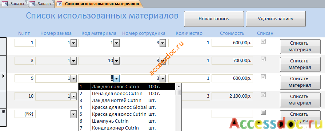Select Шампунь Cutrin in the list

(127, 121)
